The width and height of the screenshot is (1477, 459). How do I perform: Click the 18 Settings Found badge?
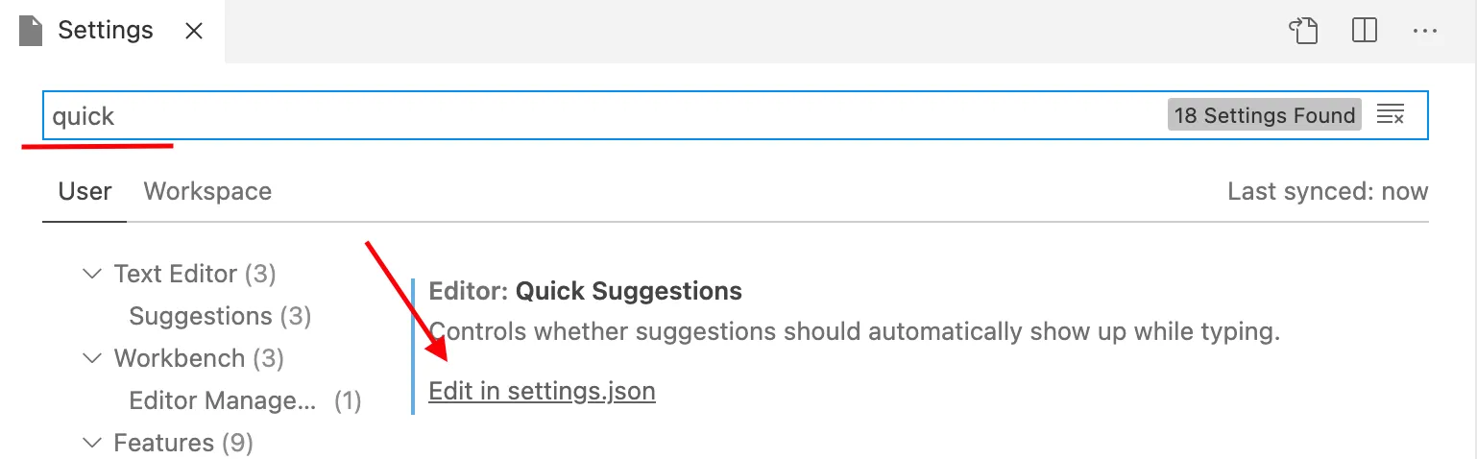coord(1264,115)
